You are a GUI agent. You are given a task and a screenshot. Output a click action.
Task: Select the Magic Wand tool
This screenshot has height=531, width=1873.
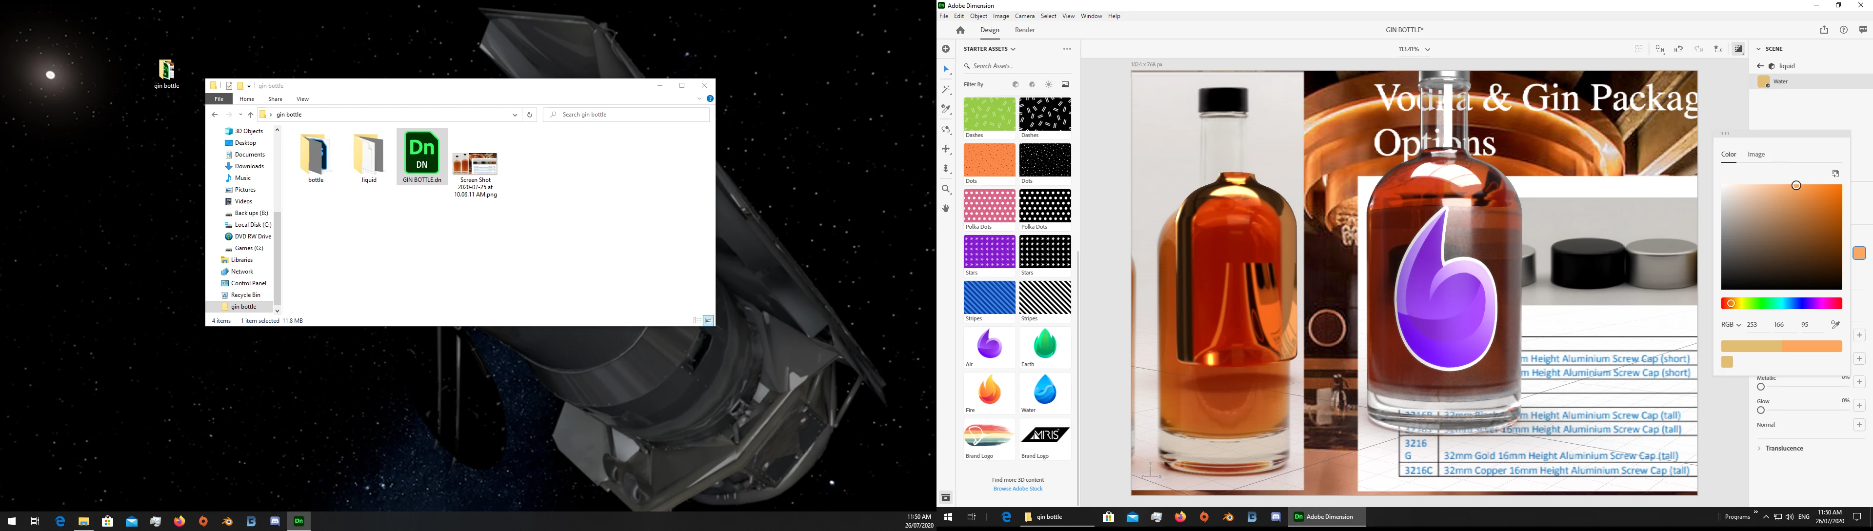tap(946, 90)
